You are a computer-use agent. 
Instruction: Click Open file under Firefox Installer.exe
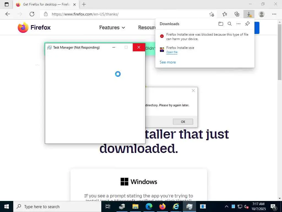pyautogui.click(x=172, y=52)
